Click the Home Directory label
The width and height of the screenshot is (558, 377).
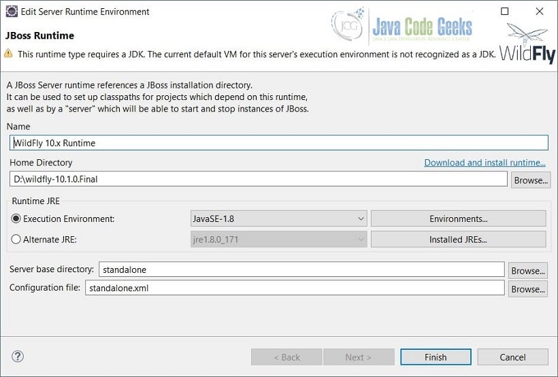tap(41, 163)
